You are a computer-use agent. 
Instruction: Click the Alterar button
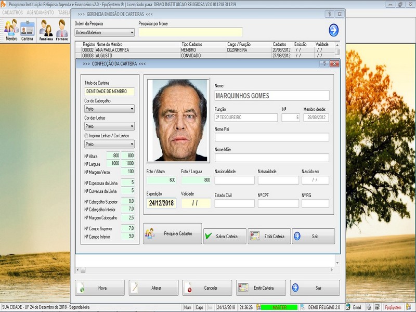pyautogui.click(x=153, y=288)
